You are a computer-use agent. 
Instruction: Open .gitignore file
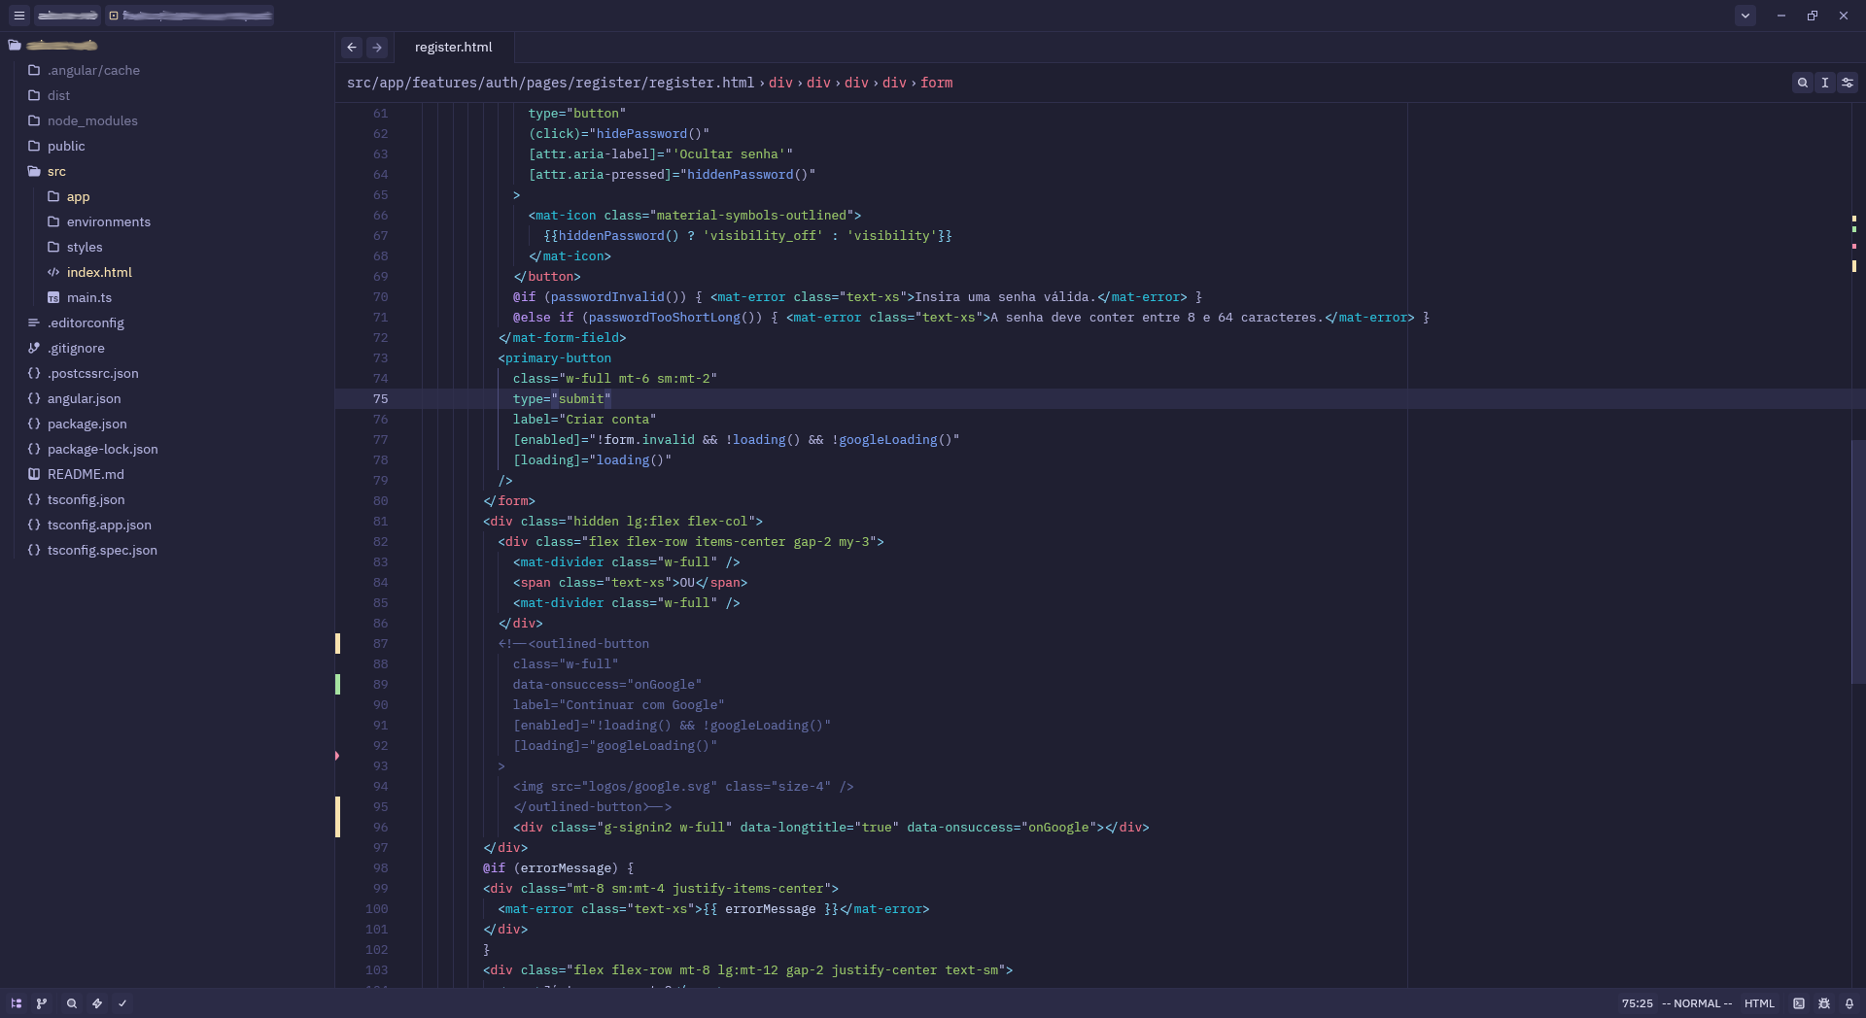click(x=76, y=348)
